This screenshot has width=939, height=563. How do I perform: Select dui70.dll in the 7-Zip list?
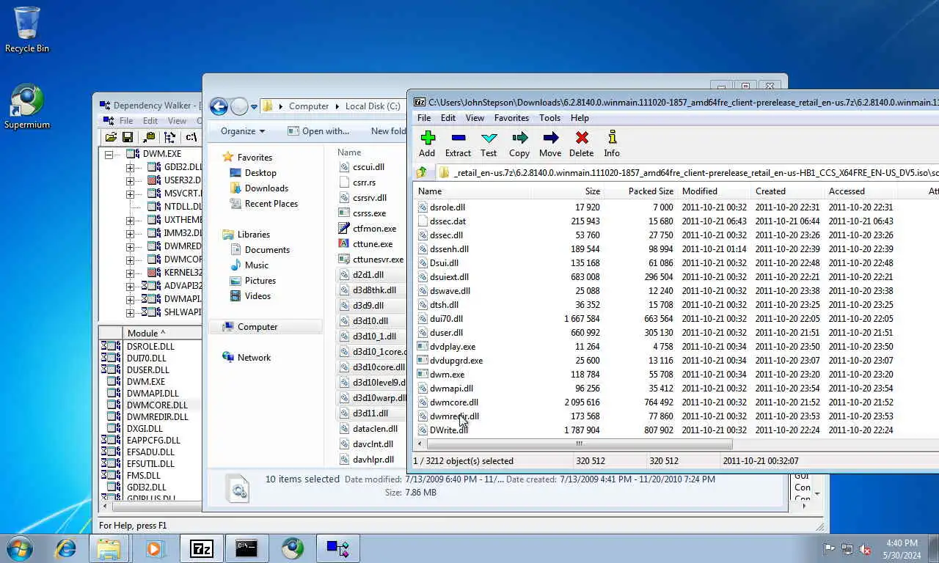[446, 319]
